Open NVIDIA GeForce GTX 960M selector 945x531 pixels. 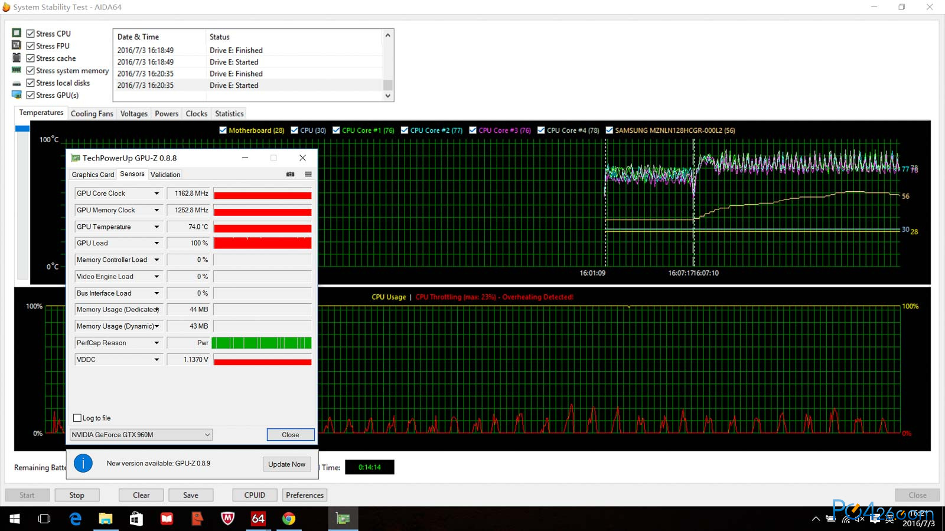click(141, 435)
